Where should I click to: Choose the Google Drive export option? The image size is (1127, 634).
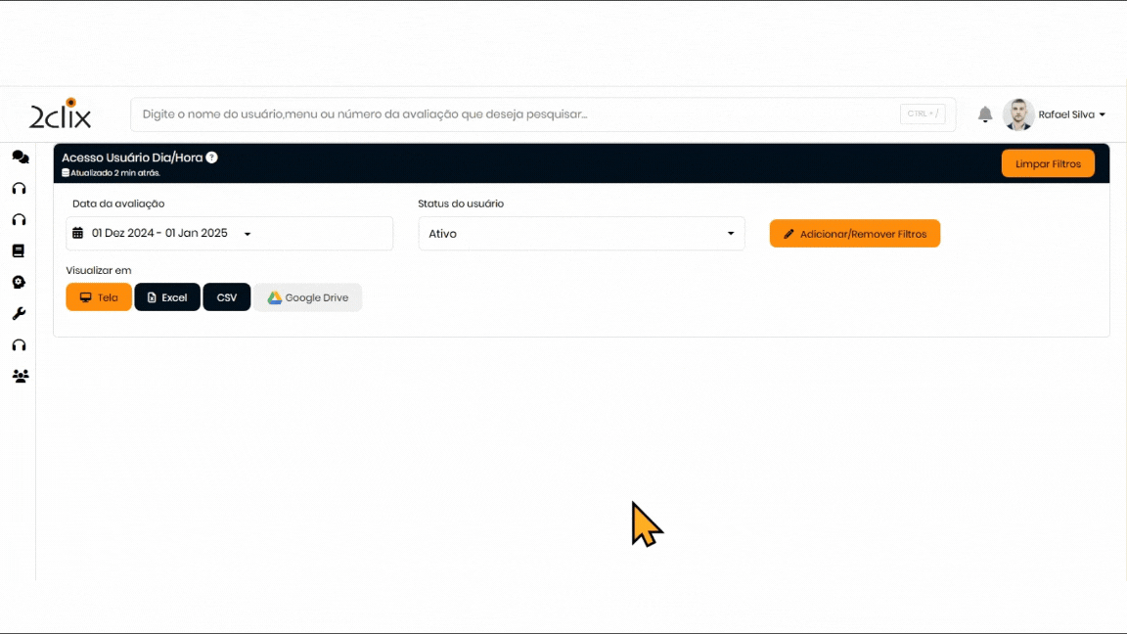[308, 297]
